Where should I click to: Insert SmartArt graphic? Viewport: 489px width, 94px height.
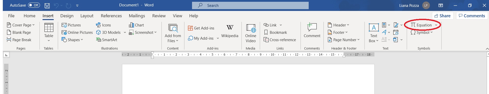tap(106, 40)
